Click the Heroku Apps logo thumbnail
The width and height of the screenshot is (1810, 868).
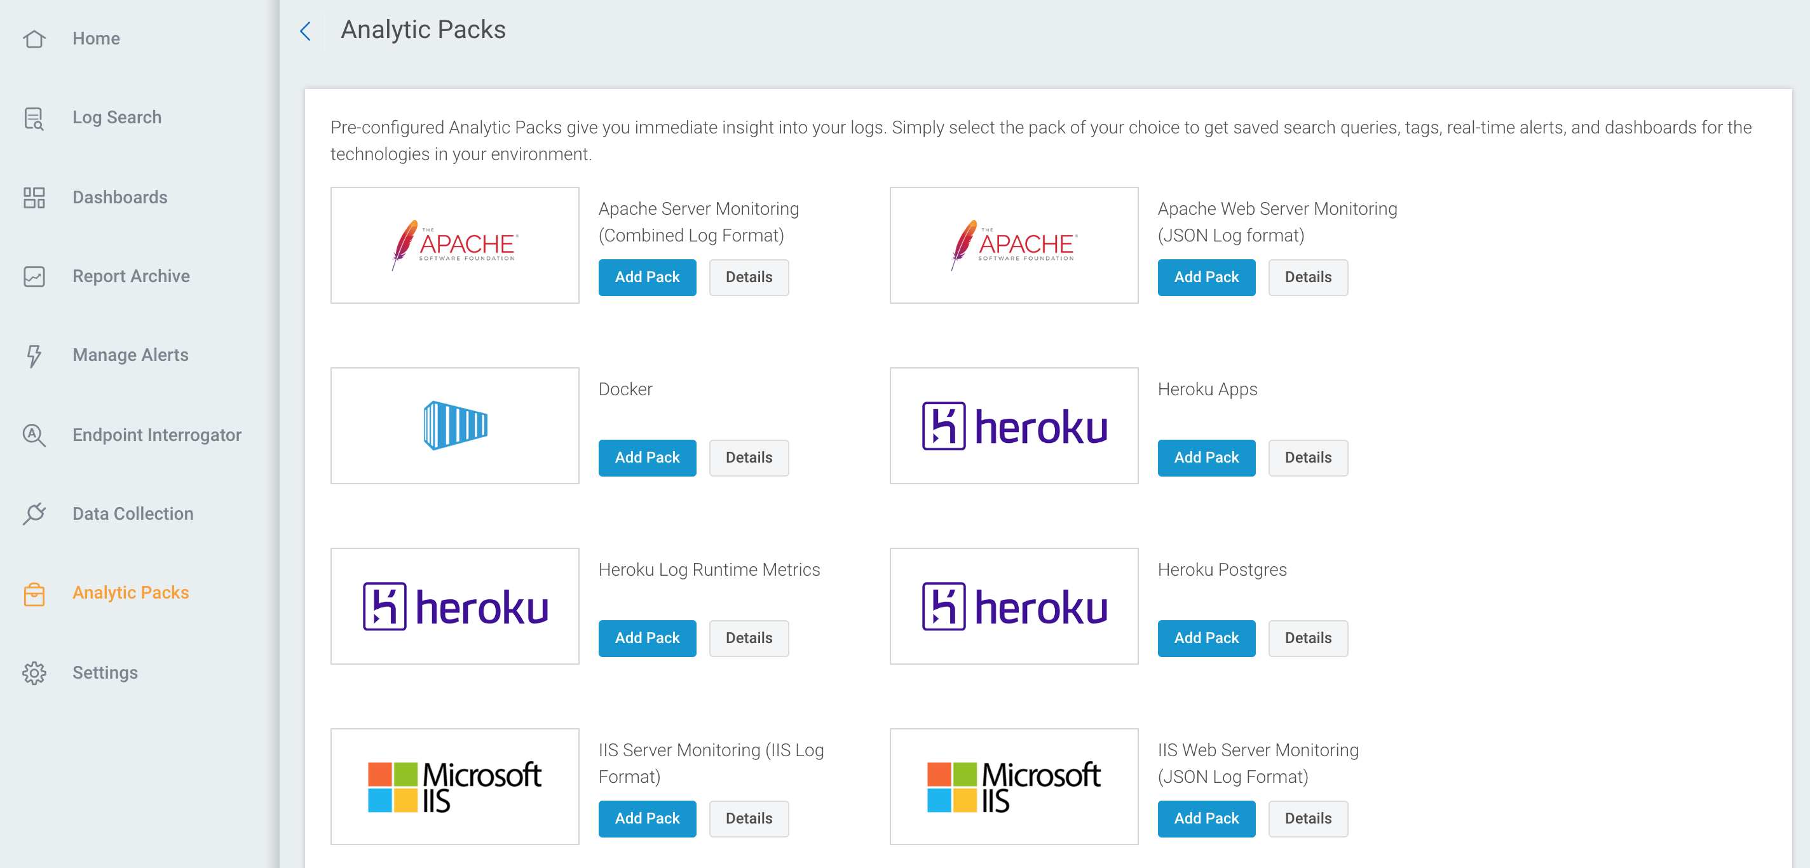pos(1013,426)
